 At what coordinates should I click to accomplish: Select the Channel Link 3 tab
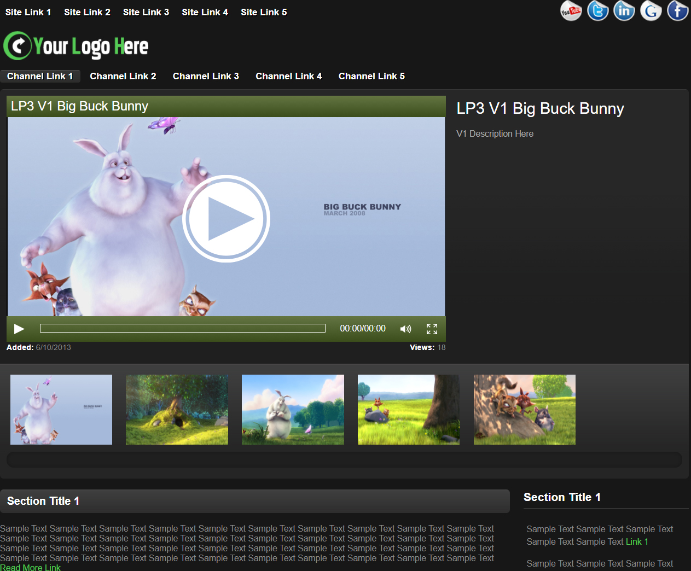[206, 76]
